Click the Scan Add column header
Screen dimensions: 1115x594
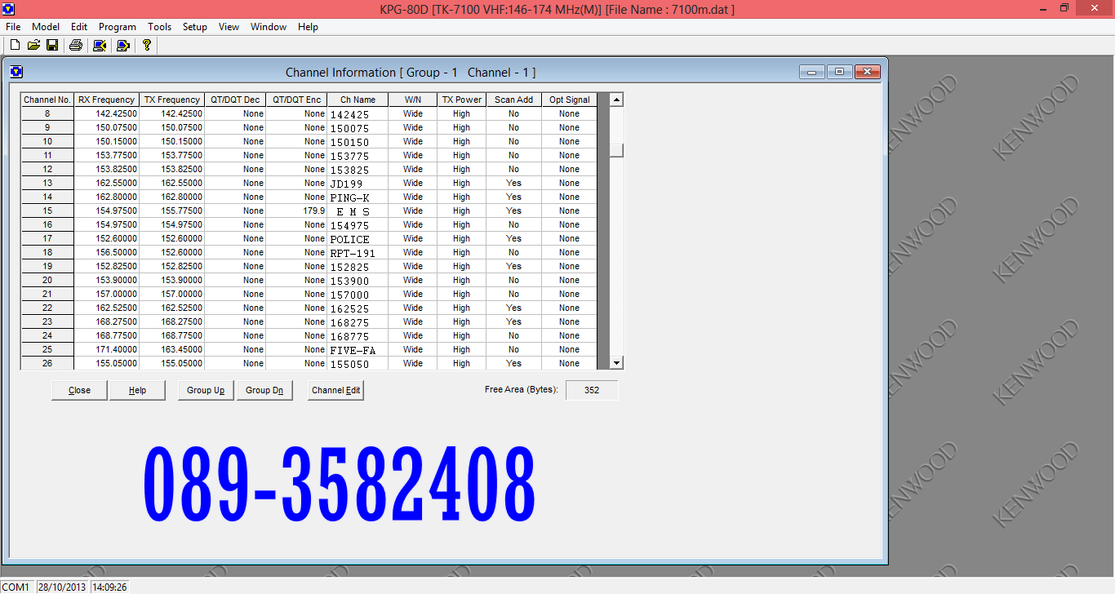coord(514,100)
